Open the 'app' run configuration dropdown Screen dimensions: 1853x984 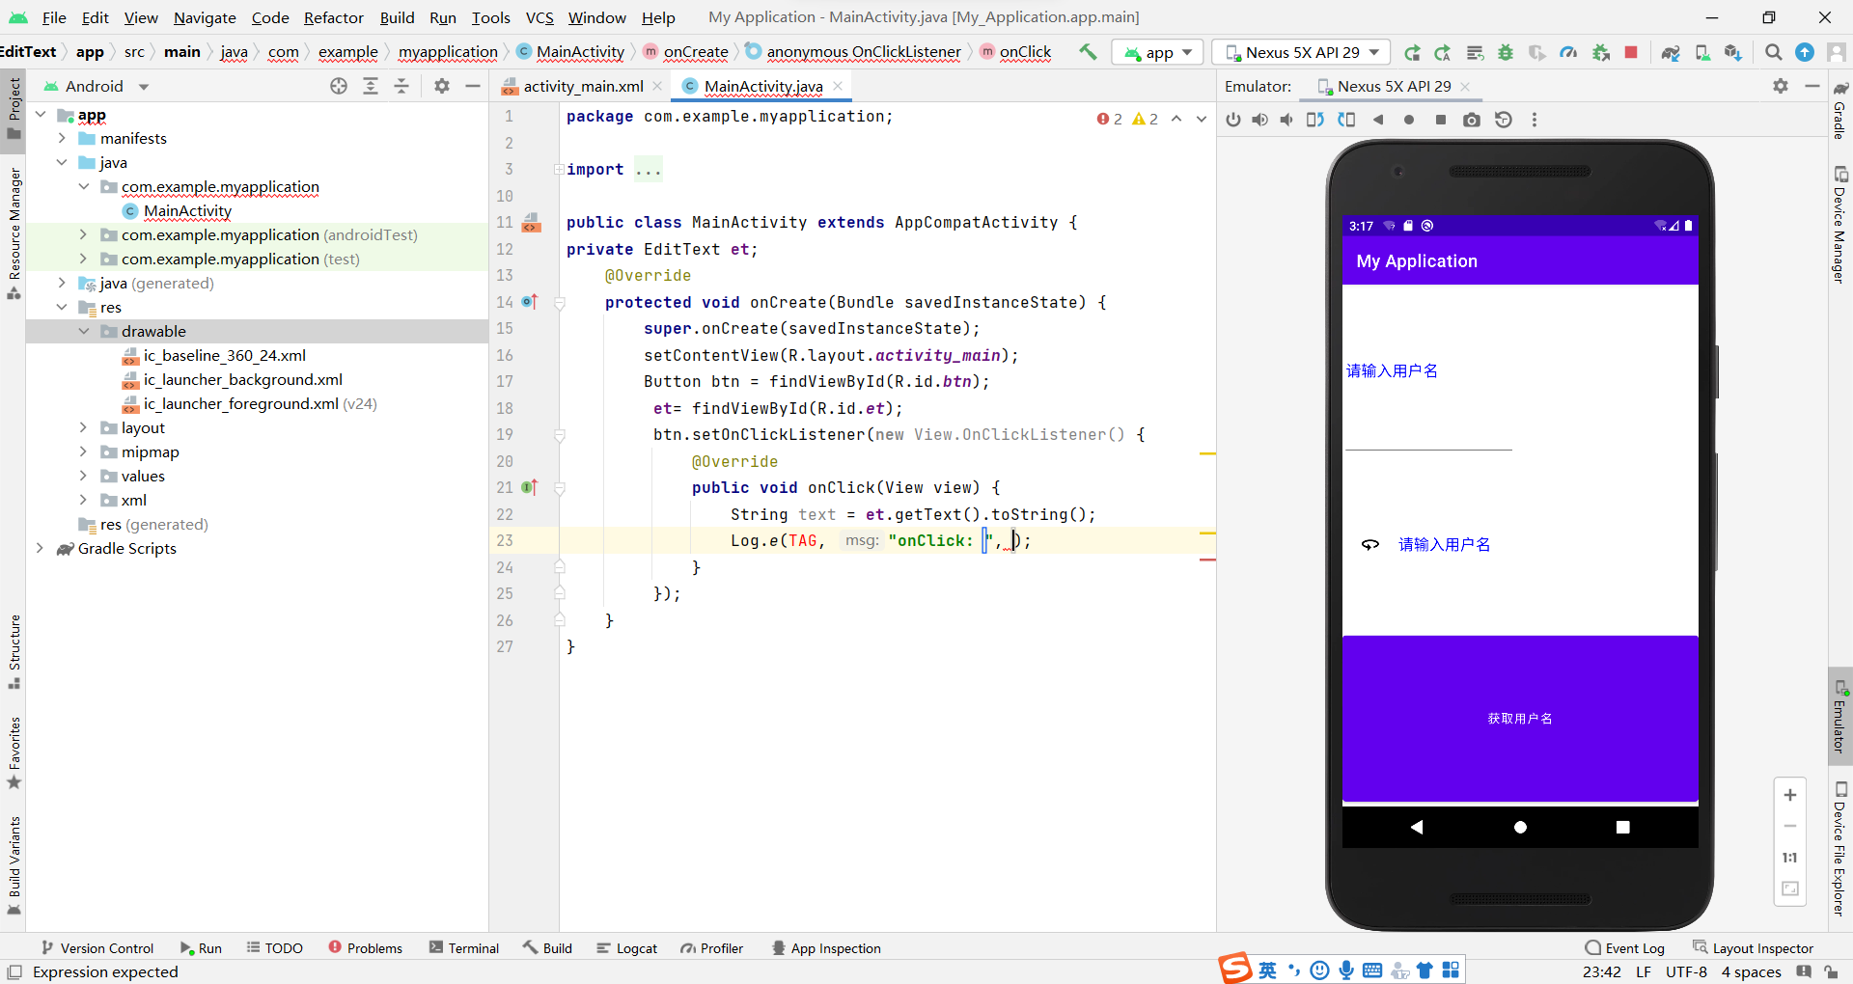tap(1157, 52)
